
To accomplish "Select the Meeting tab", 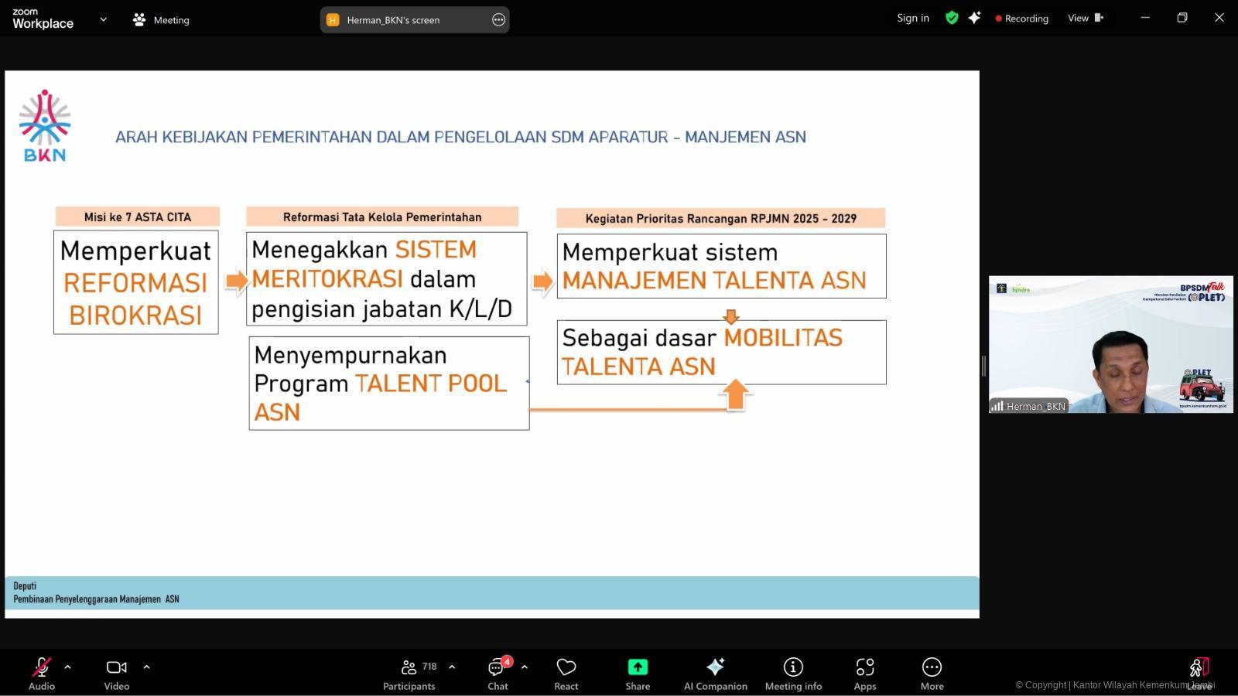I will (x=161, y=20).
